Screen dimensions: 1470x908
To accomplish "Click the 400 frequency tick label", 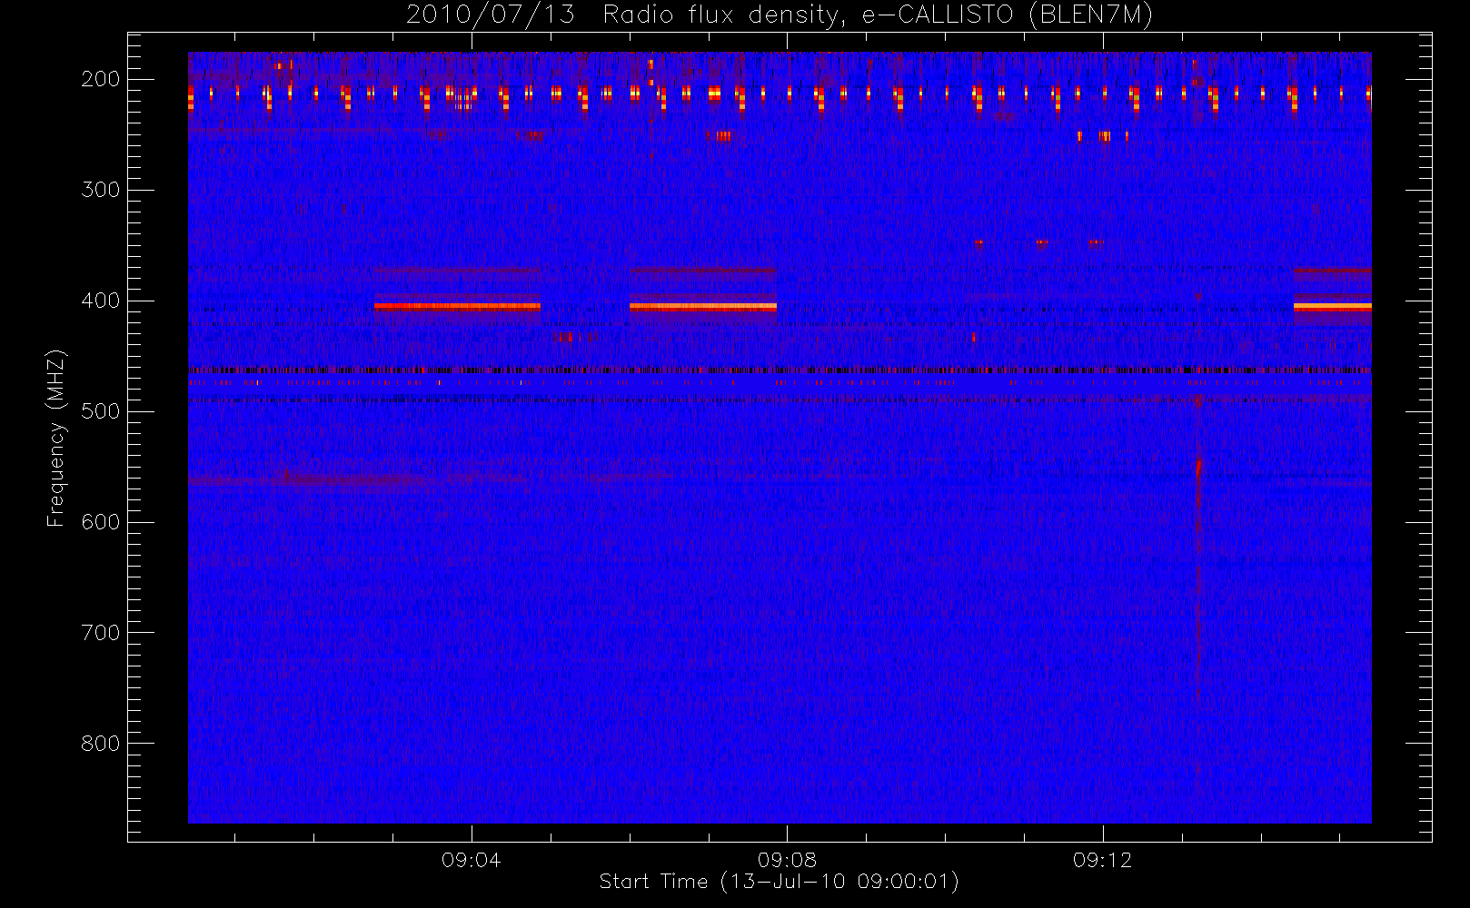I will point(101,301).
